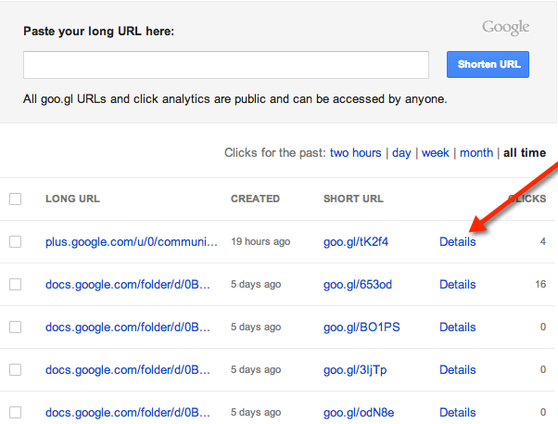The height and width of the screenshot is (424, 558).
Task: Click '5 days ago' in goo.gl/3ljTp row
Action: click(x=256, y=370)
